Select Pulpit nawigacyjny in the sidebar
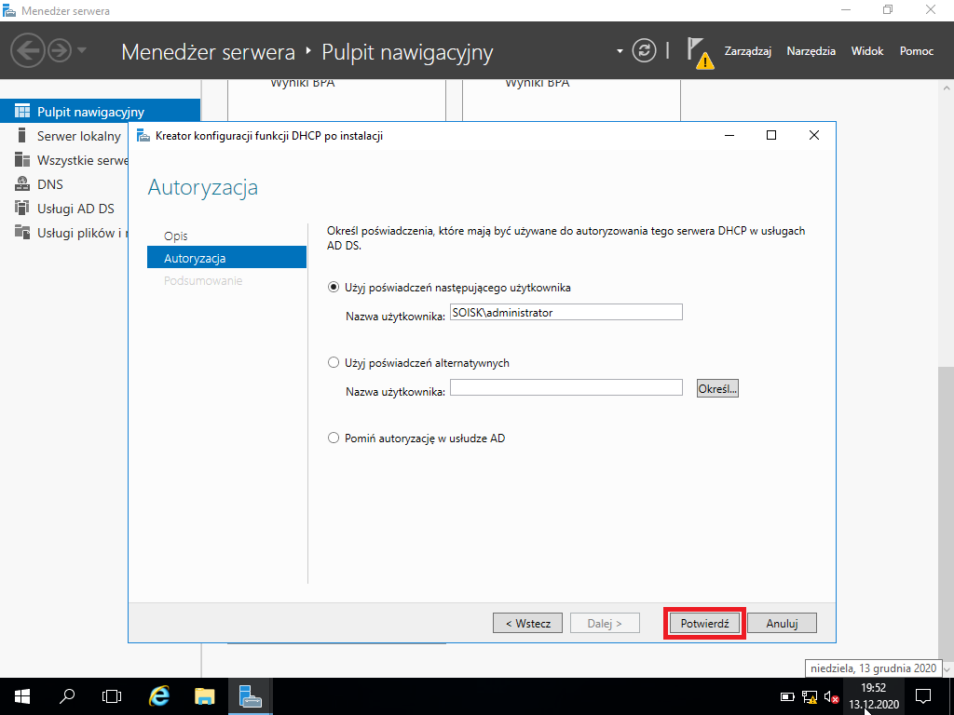The width and height of the screenshot is (954, 715). point(100,112)
